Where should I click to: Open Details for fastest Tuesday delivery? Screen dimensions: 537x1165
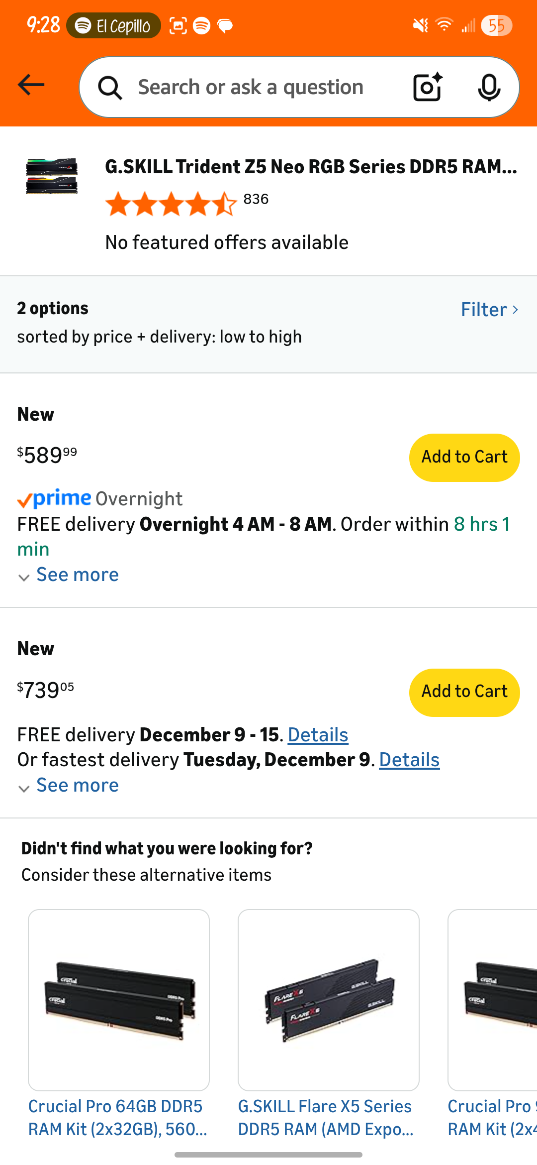click(409, 760)
